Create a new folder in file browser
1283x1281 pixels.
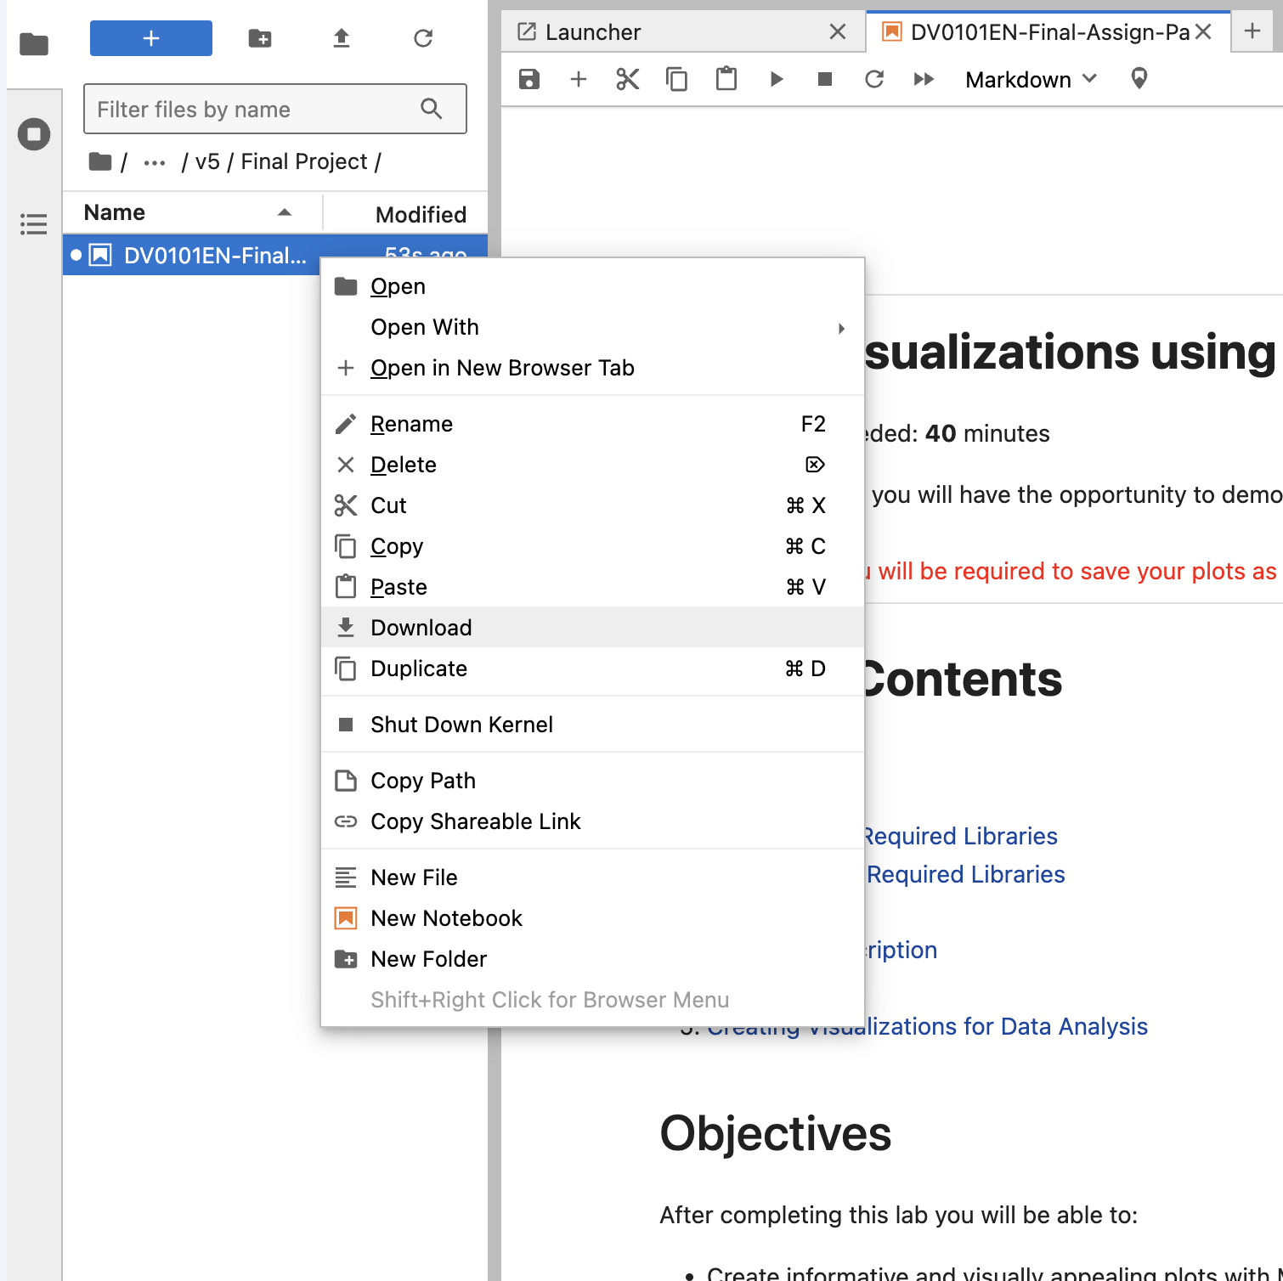[x=260, y=38]
